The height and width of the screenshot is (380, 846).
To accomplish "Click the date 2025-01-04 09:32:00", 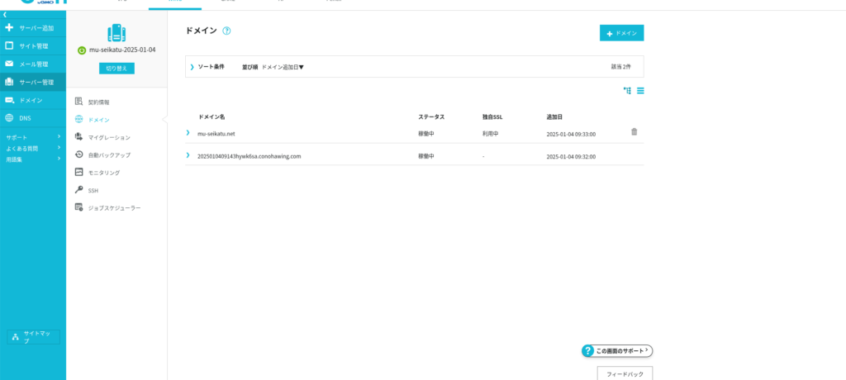I will [571, 156].
